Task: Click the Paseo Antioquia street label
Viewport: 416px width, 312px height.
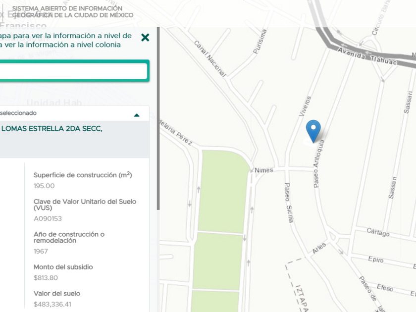Action: 318,164
